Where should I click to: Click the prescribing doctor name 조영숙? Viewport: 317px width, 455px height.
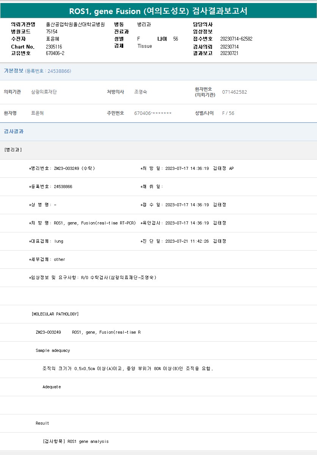[141, 92]
